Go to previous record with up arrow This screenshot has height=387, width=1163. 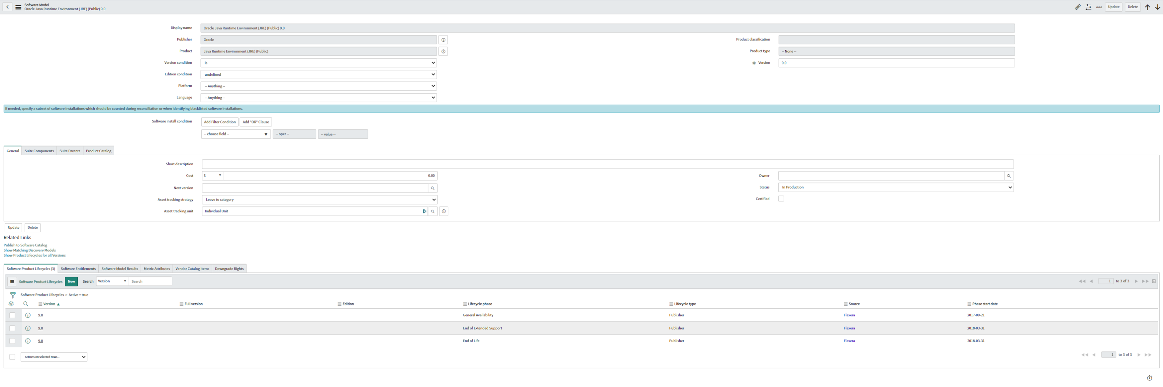[1147, 7]
